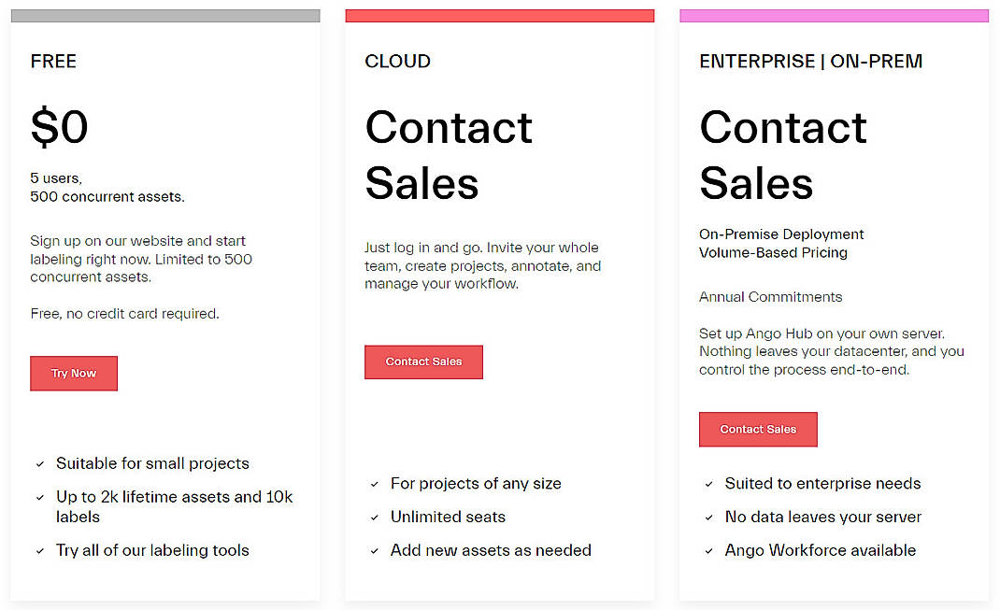The image size is (1000, 610).
Task: Click the checkmark beside 'Try all of our labeling tools'
Action: pyautogui.click(x=40, y=550)
